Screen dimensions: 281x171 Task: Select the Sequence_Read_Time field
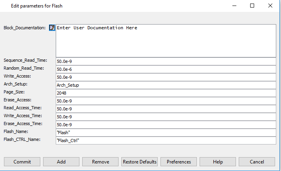tap(166, 61)
